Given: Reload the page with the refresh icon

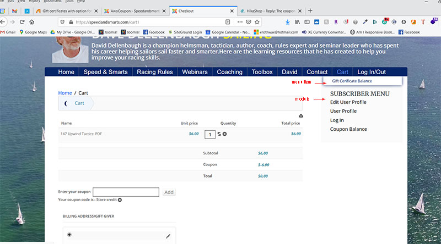Looking at the screenshot, I should click(22, 22).
